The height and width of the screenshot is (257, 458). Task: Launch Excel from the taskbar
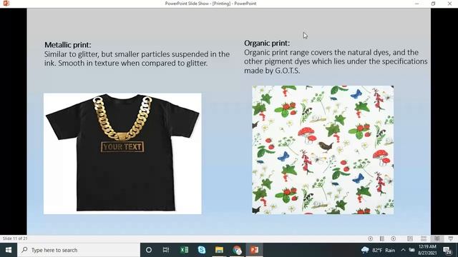click(x=184, y=250)
